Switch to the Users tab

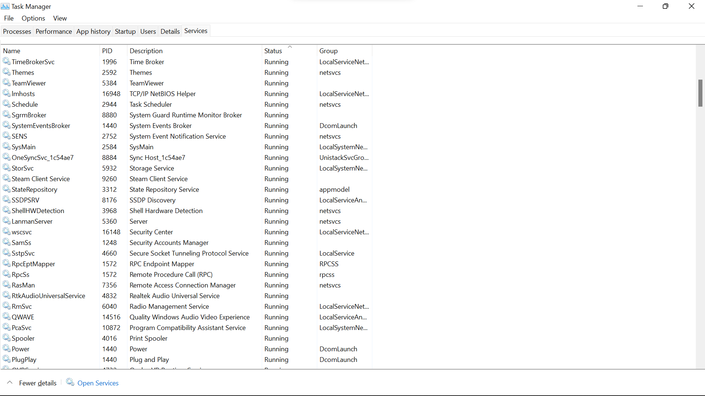pyautogui.click(x=148, y=32)
